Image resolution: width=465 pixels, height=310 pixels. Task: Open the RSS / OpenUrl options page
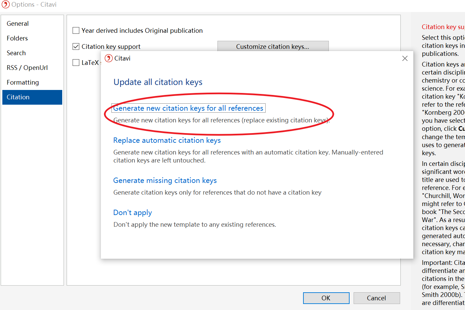click(x=32, y=68)
